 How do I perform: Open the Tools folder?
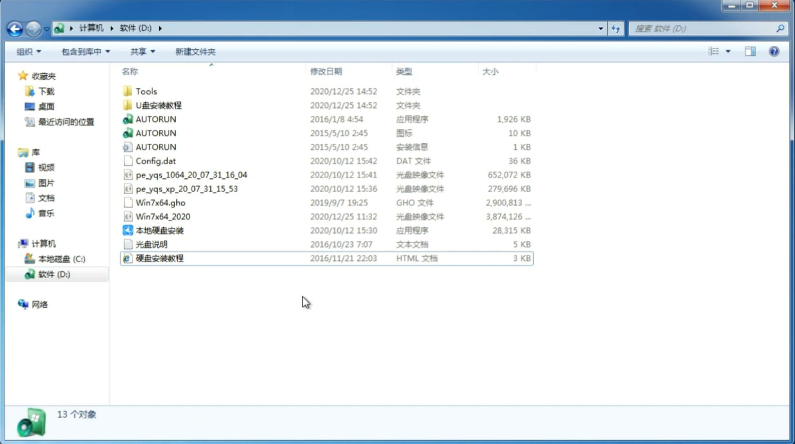tap(146, 91)
